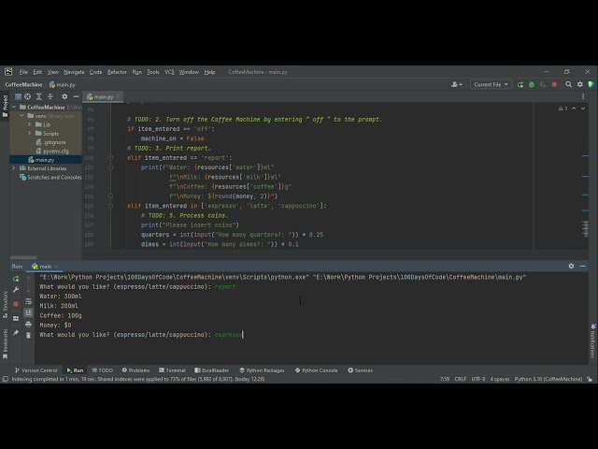The height and width of the screenshot is (449, 598).
Task: Open IDE settings gear in the top toolbar
Action: (x=579, y=84)
